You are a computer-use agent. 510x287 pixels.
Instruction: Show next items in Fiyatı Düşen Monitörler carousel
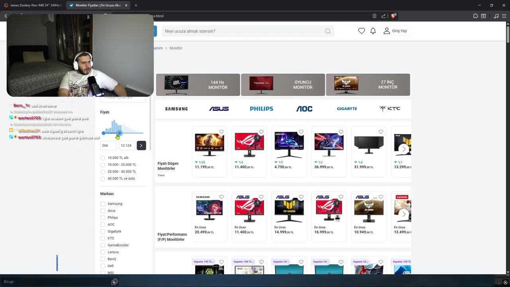[x=404, y=149]
